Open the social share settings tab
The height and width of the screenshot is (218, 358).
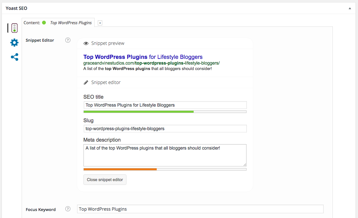14,57
